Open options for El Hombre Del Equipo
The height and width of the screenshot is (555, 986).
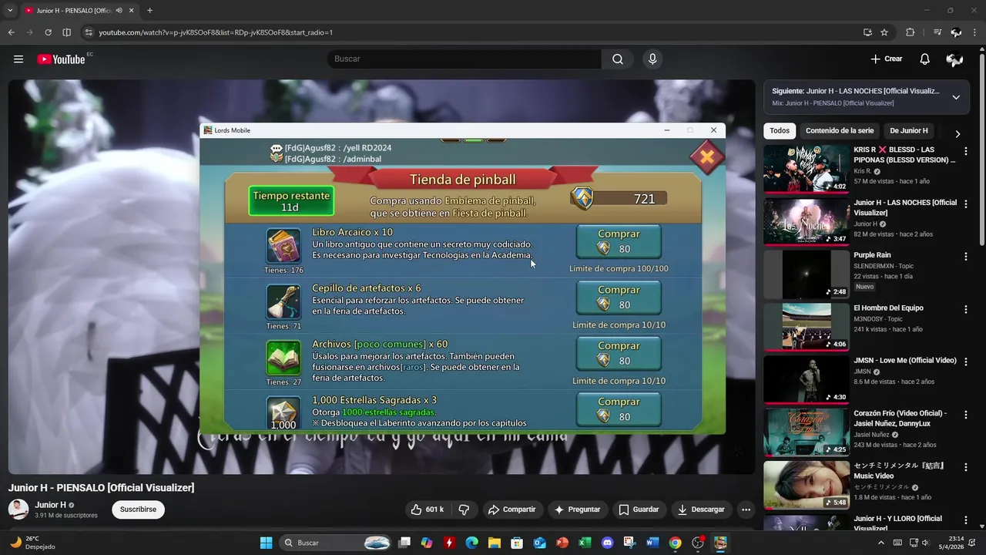pos(966,310)
